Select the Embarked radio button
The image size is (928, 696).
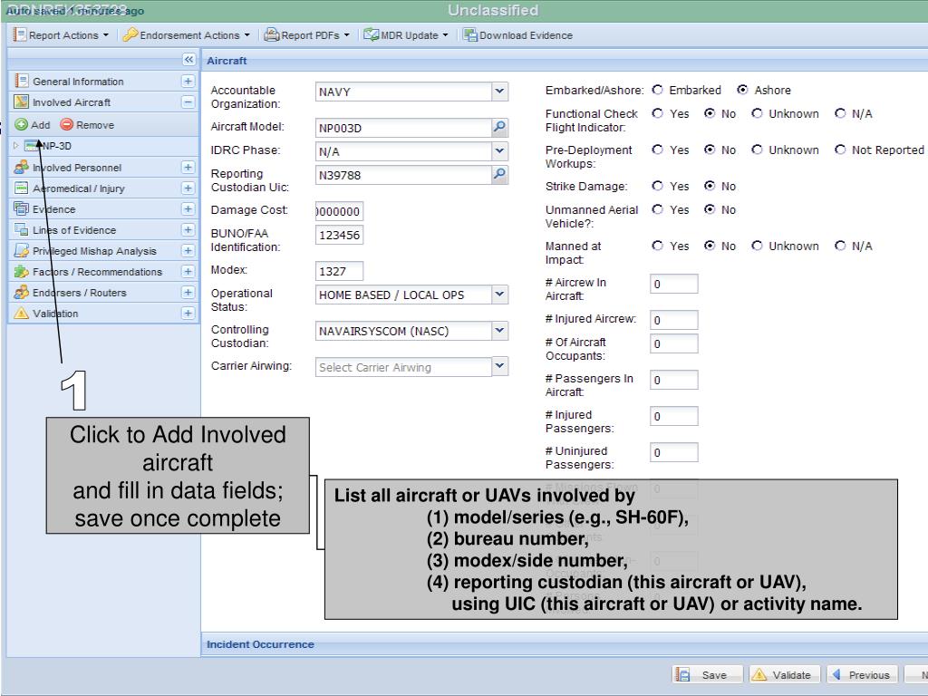point(659,91)
